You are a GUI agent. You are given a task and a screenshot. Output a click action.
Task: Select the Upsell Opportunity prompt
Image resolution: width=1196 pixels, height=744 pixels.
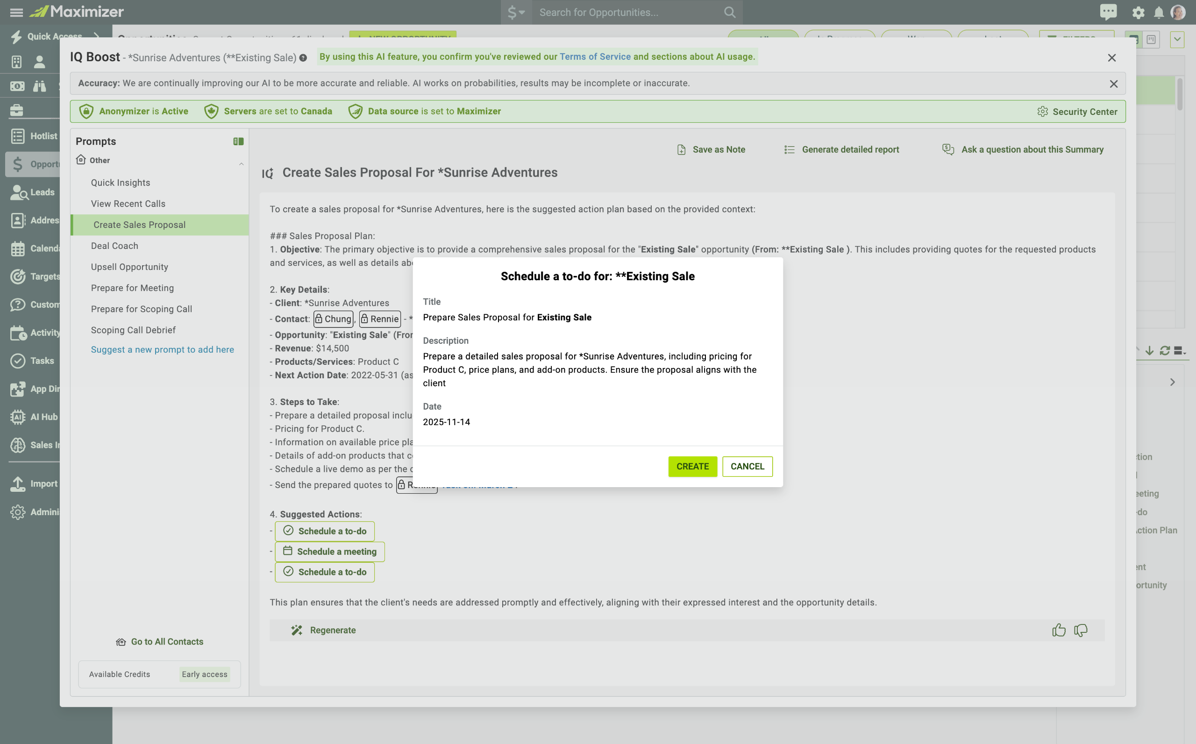(129, 267)
